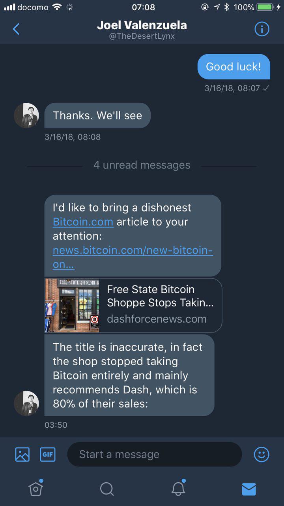Go to the Home tab

point(35,489)
